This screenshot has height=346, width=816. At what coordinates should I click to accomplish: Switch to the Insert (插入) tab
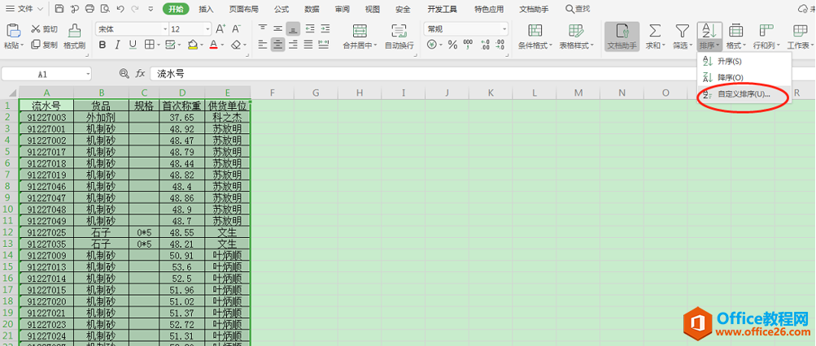pyautogui.click(x=206, y=9)
